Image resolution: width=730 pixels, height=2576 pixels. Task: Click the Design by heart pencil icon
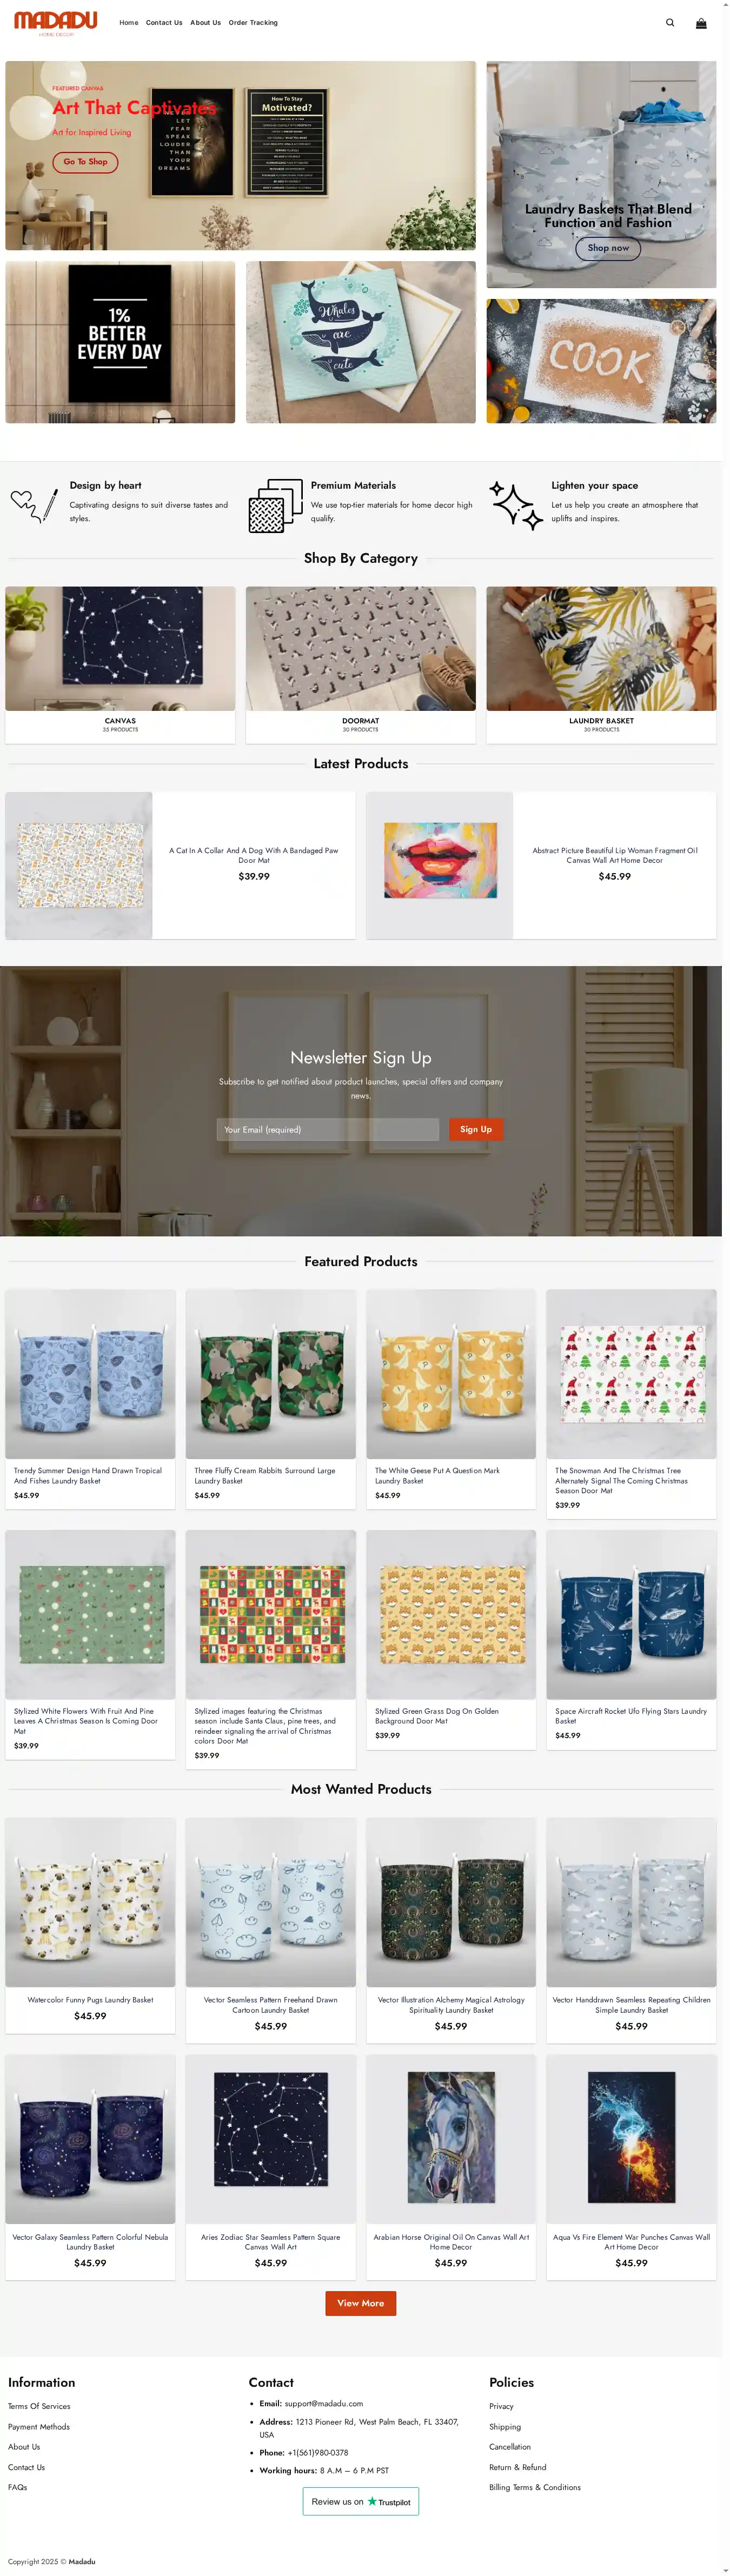click(x=35, y=505)
